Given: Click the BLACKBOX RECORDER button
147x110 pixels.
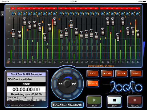Looking at the screenshot, I should click(x=67, y=105).
